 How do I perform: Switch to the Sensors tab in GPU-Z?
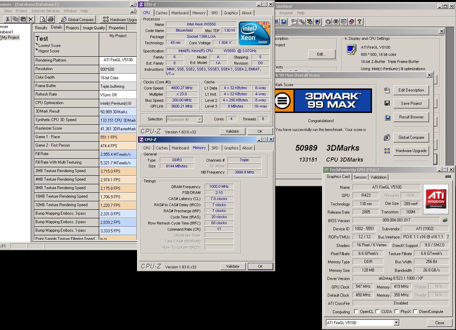tap(360, 177)
